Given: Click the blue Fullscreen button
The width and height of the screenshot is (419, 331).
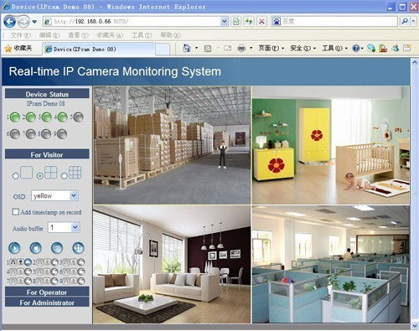Looking at the screenshot, I should coord(78,248).
